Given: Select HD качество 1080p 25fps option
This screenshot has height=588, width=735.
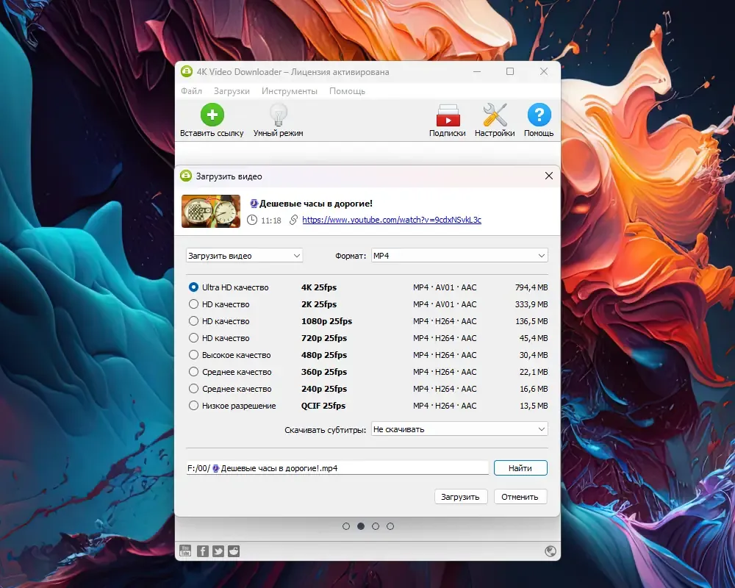Looking at the screenshot, I should pos(193,320).
